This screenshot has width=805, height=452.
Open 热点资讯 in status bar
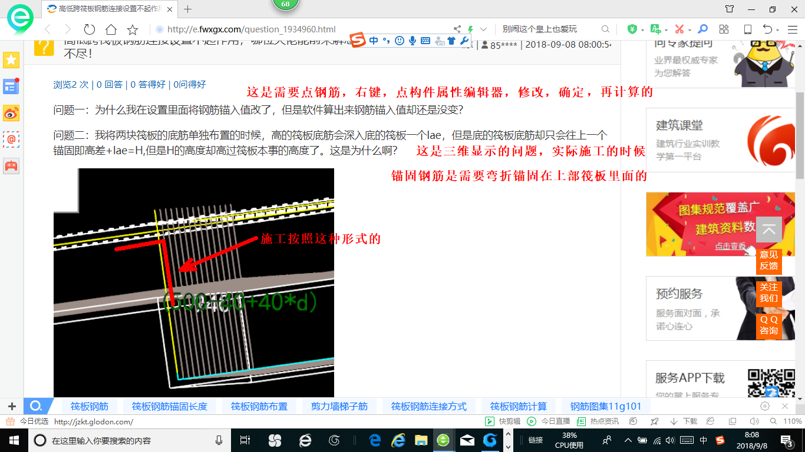tap(598, 421)
